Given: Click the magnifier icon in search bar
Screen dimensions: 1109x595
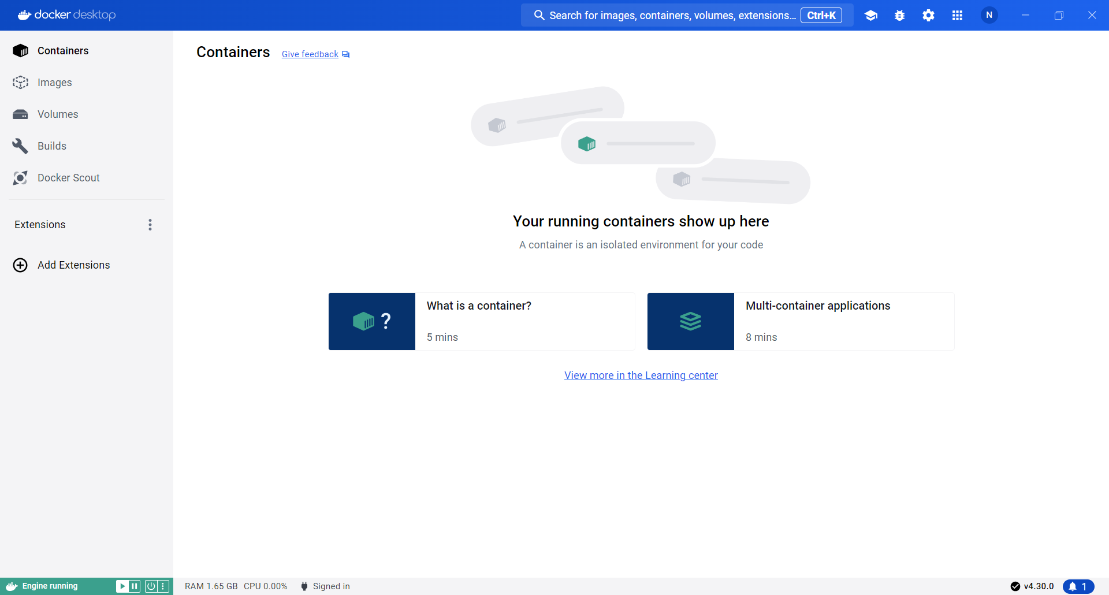Looking at the screenshot, I should click(x=539, y=15).
